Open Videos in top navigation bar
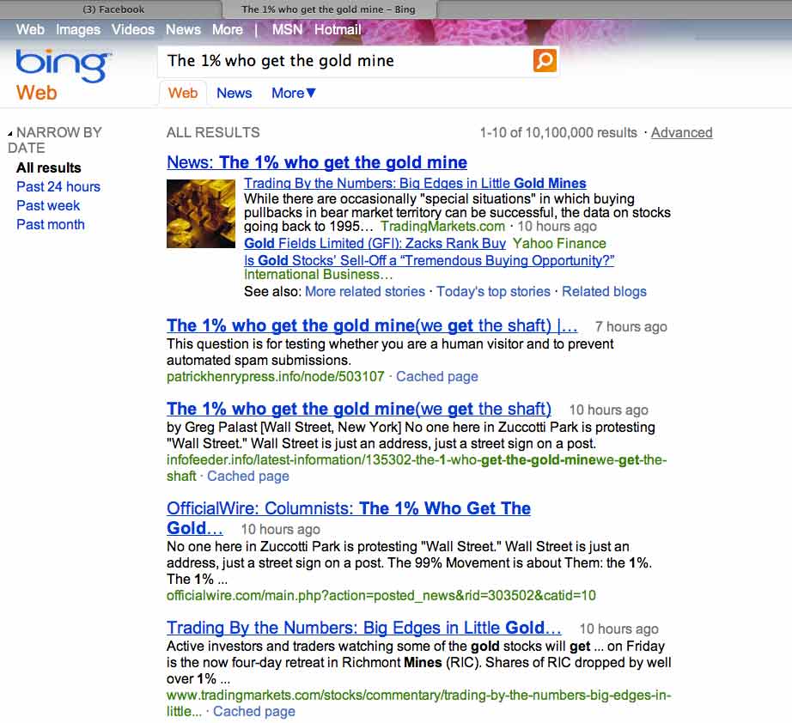The image size is (792, 723). pos(133,29)
